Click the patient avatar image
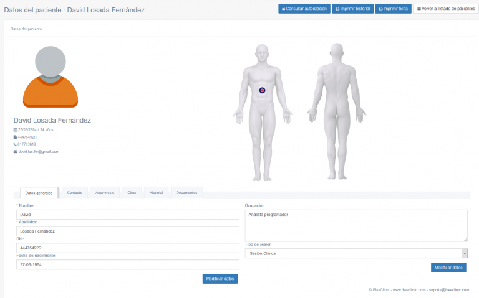Viewport: 479px width, 298px height. [51, 76]
